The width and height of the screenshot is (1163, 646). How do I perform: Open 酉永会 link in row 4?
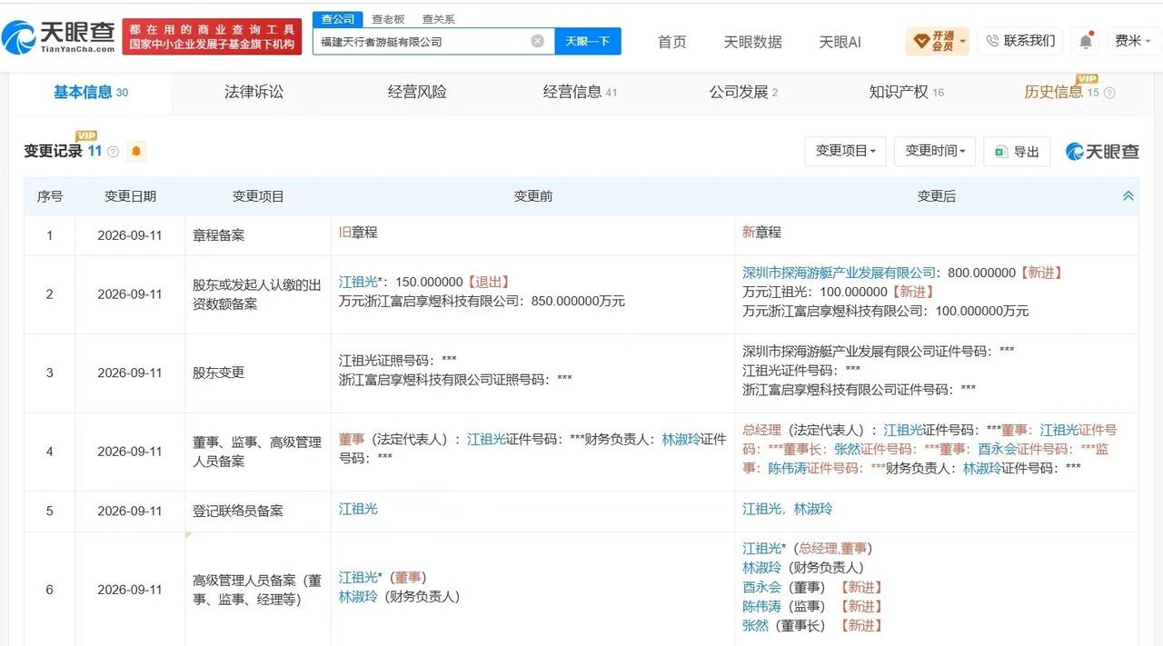click(x=997, y=449)
